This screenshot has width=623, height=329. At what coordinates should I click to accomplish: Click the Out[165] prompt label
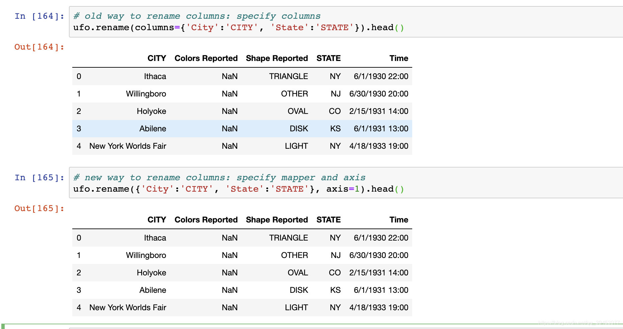pyautogui.click(x=39, y=208)
